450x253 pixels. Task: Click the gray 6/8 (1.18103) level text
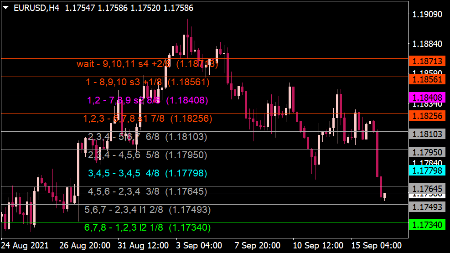pos(147,137)
